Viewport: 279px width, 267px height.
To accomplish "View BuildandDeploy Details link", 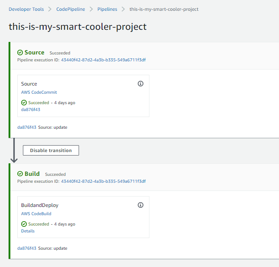I will (x=28, y=231).
